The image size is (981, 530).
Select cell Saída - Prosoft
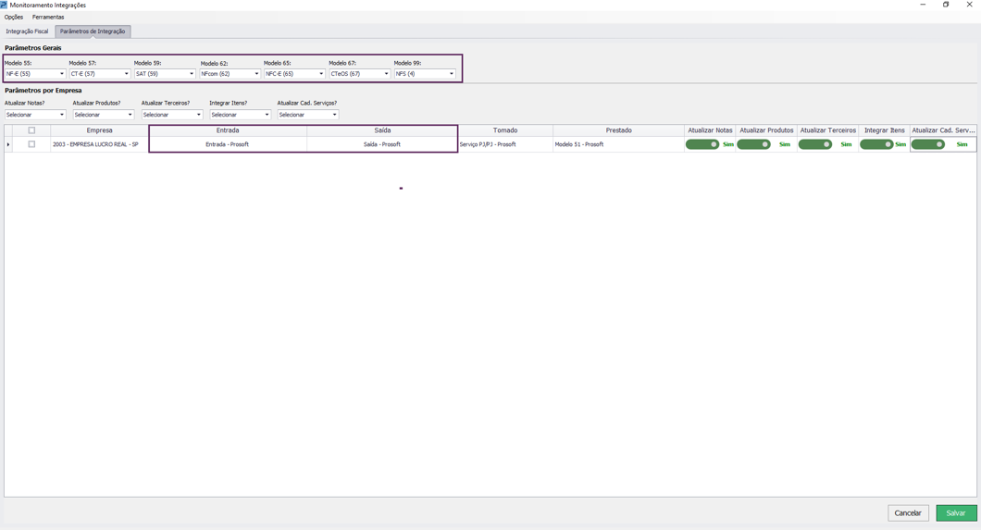coord(382,144)
